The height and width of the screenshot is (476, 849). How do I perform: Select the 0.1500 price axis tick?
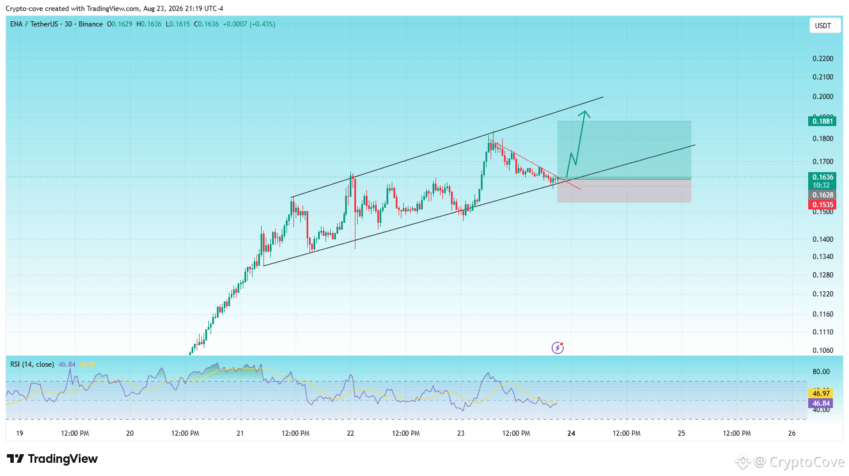(823, 212)
